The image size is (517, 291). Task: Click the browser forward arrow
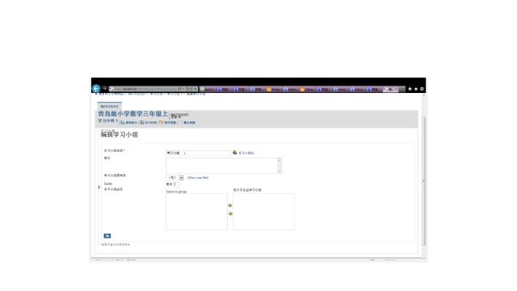tap(104, 88)
